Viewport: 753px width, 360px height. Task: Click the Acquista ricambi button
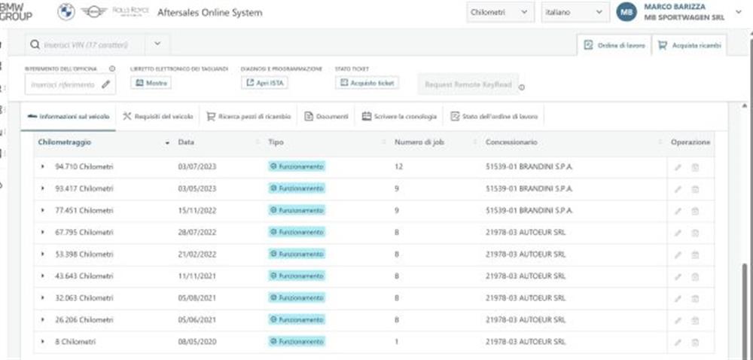tap(689, 46)
